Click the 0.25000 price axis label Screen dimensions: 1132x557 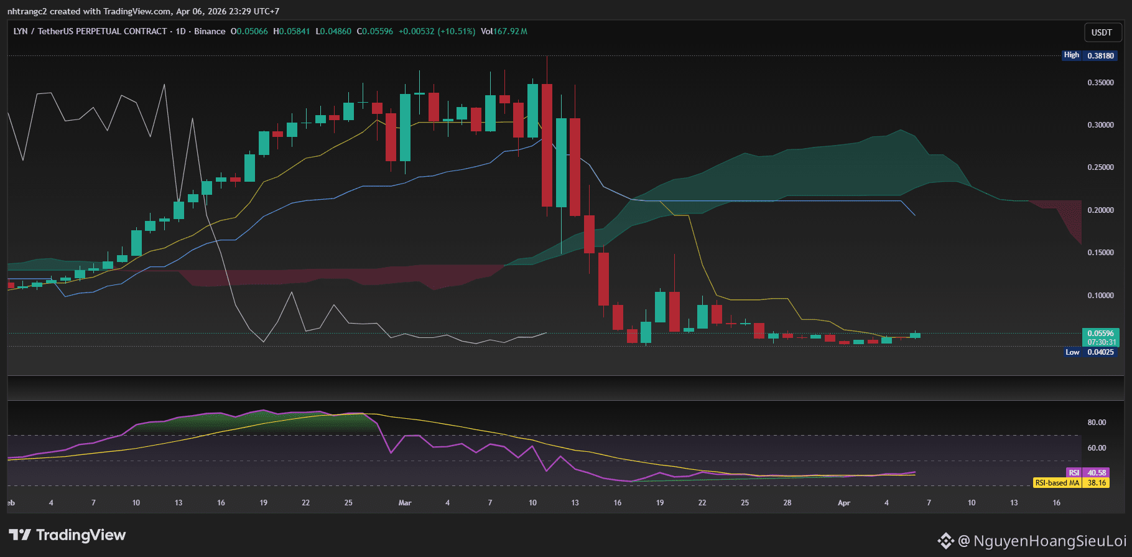[1100, 167]
